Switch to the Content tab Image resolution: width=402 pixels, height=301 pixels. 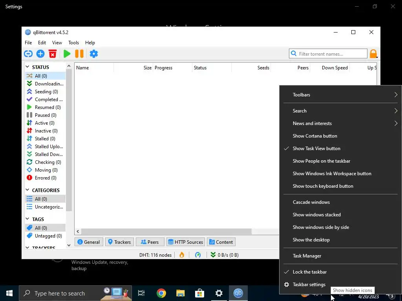coord(221,242)
